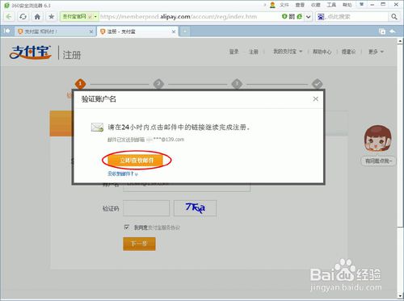
Task: Close the 注册 - 支付宝 tab
Action: click(x=174, y=31)
